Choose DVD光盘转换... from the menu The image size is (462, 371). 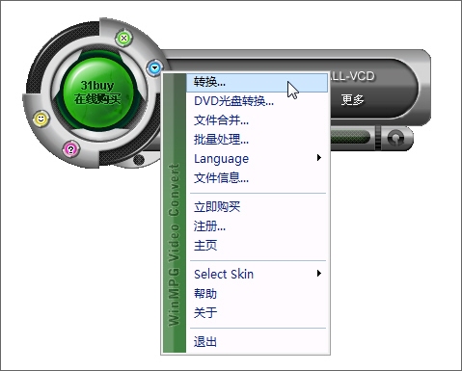coord(258,101)
